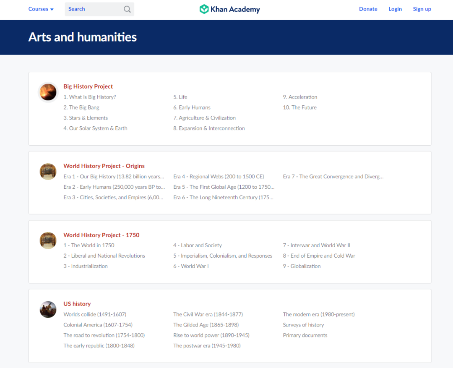
Task: Select The Gilded Age (1865-1898)
Action: (x=206, y=325)
